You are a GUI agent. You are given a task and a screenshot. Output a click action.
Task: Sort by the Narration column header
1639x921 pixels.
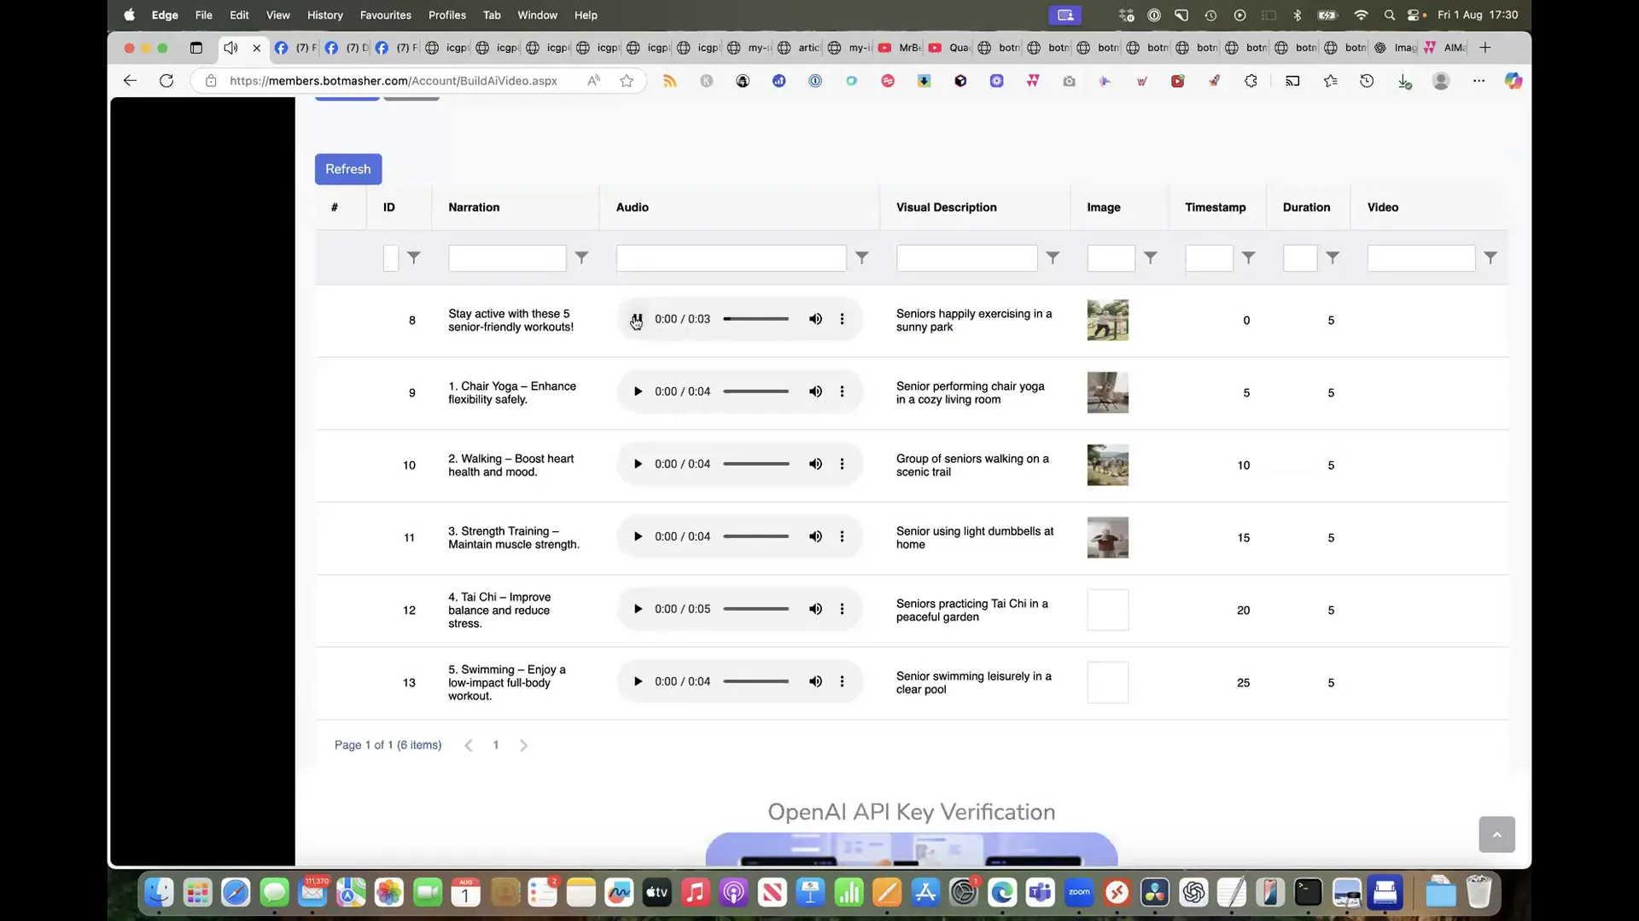(x=474, y=207)
